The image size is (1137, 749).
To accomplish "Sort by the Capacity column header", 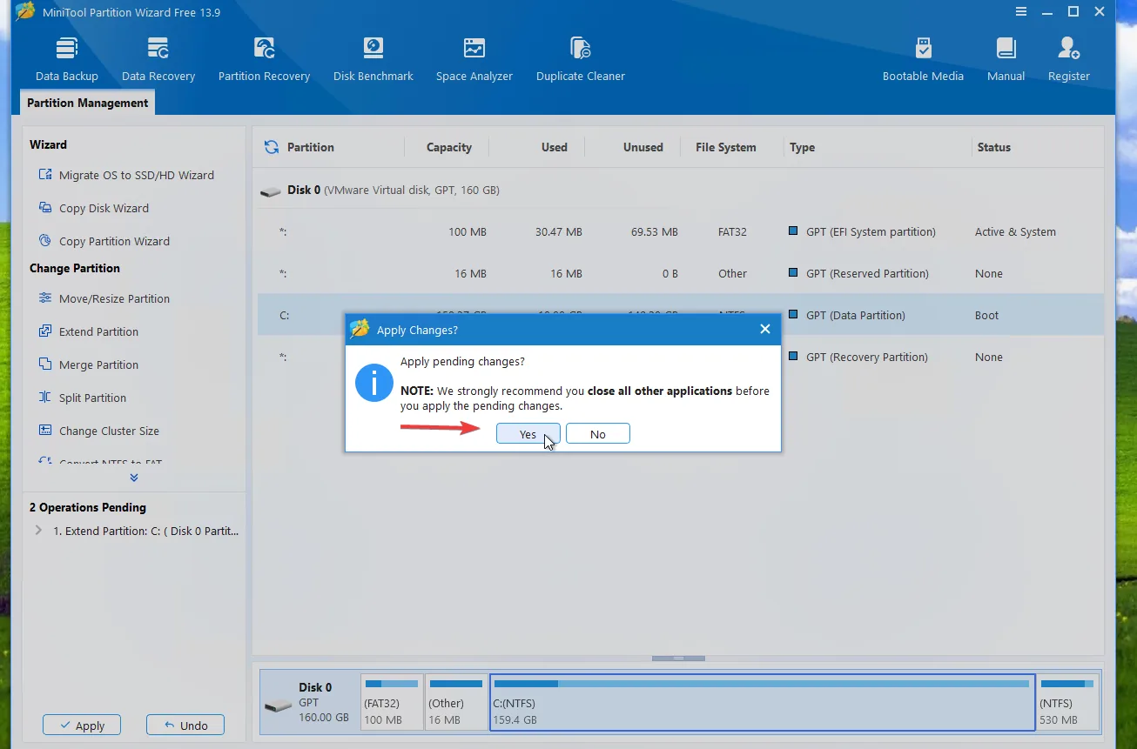I will click(x=449, y=147).
